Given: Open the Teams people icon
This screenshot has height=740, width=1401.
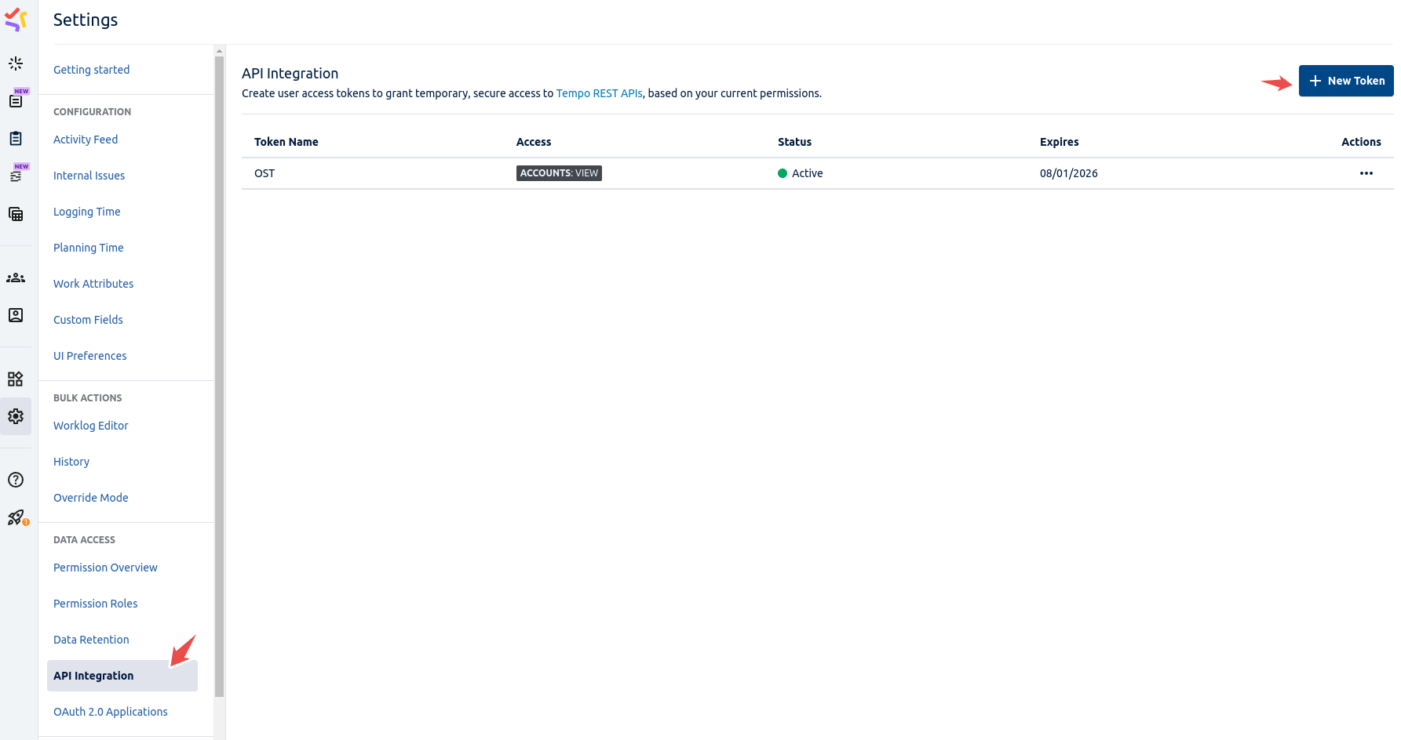Looking at the screenshot, I should click(16, 277).
